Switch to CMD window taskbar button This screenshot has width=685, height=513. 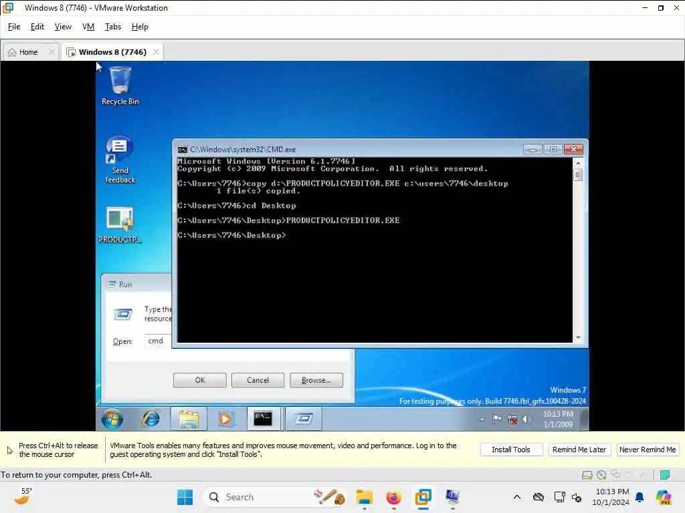click(x=264, y=419)
